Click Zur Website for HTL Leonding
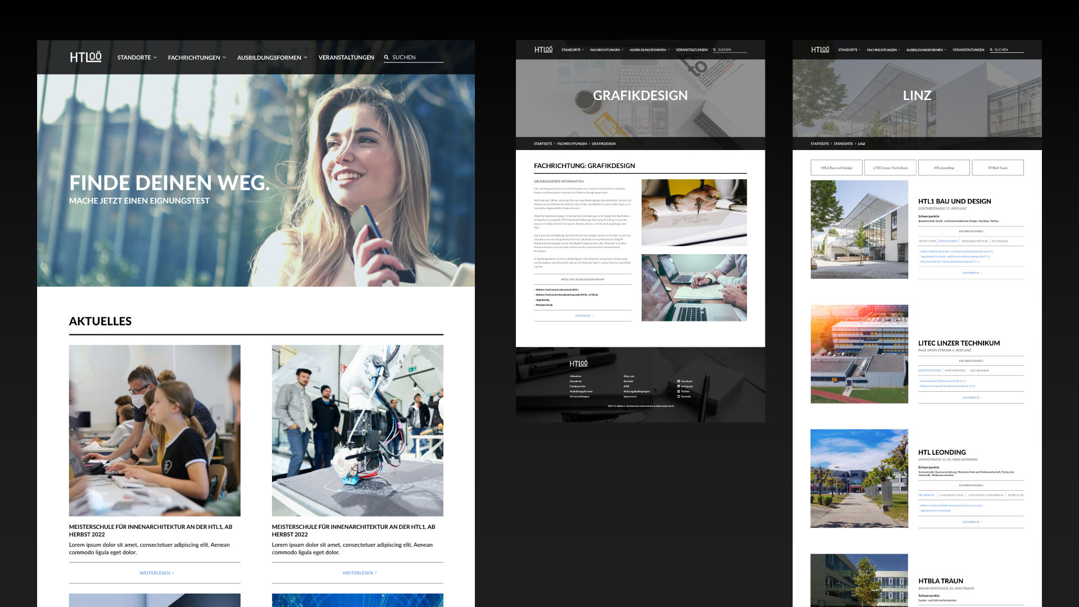 pyautogui.click(x=972, y=522)
